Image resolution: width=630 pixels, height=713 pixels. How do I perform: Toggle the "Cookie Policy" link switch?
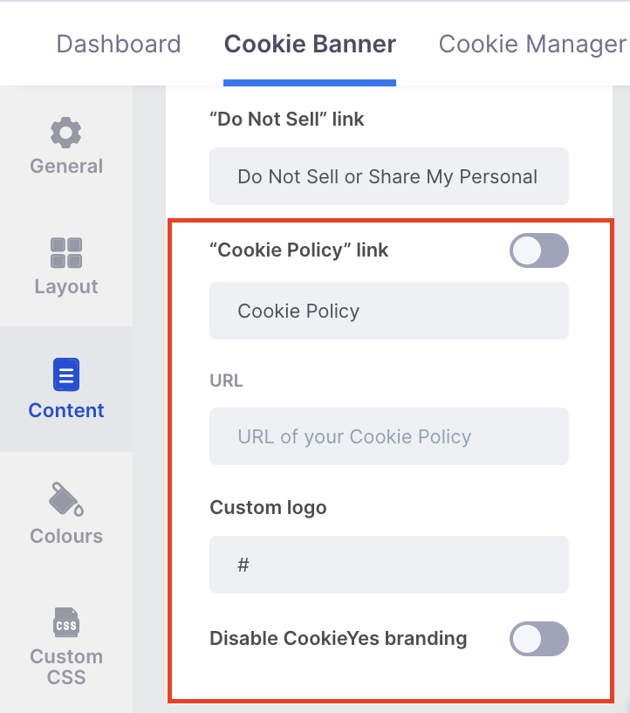click(x=539, y=250)
